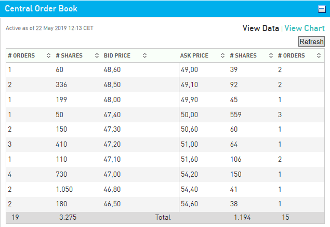
Task: Select the 49,00 ask price cell
Action: [189, 69]
